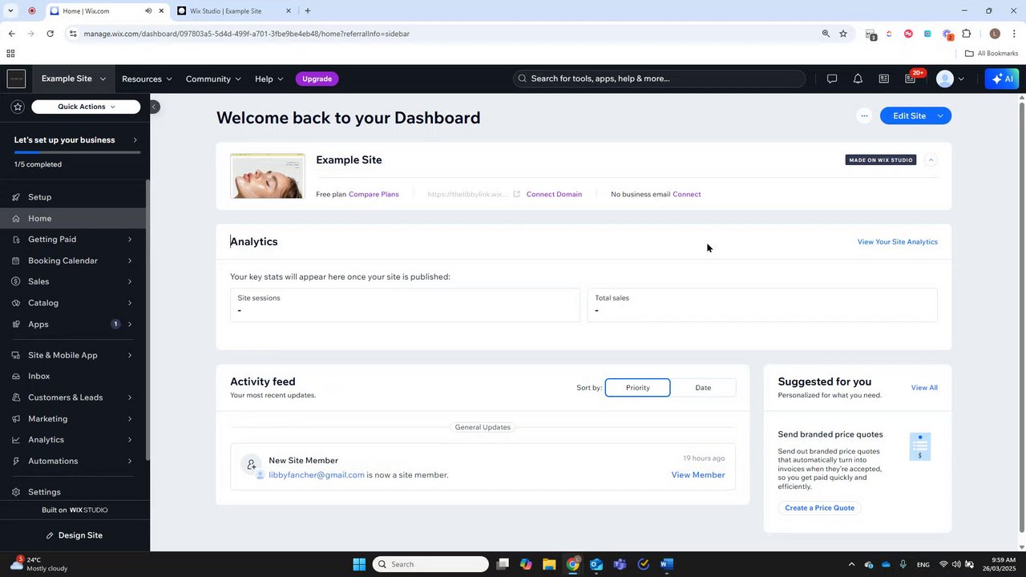Sort the activity feed by Date
Viewport: 1026px width, 577px height.
[703, 388]
